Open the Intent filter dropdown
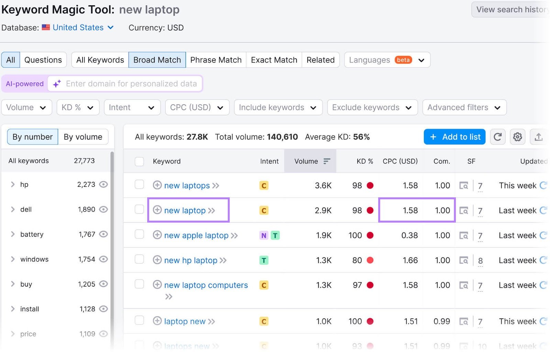Image resolution: width=550 pixels, height=352 pixels. 132,107
